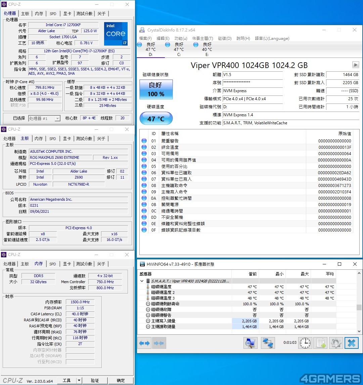Viewport: 363px width, 385px height.
Task: Open the monitor-with-magnifier icon in HWiNFO toolbar
Action: [x=251, y=343]
